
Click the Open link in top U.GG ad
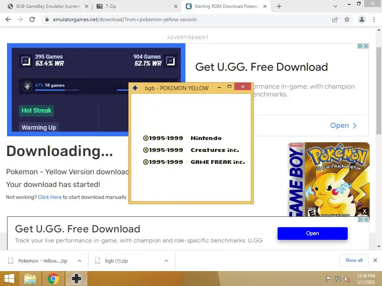click(343, 125)
